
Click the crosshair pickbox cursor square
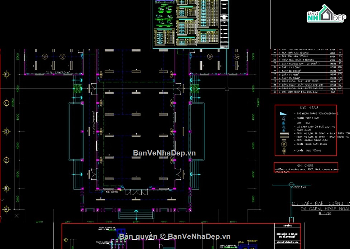(x=227, y=89)
